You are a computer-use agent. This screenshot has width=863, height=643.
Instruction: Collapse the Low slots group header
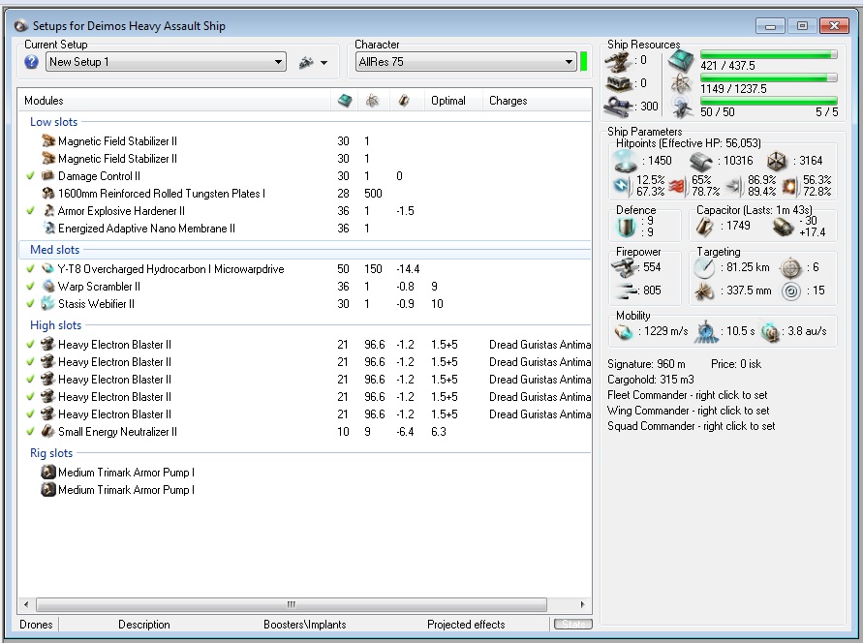[x=54, y=122]
